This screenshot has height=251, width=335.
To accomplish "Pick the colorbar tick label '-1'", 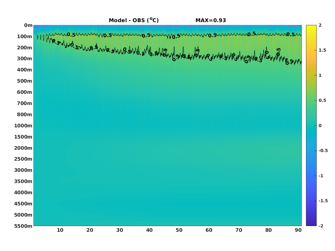I will pyautogui.click(x=321, y=176).
